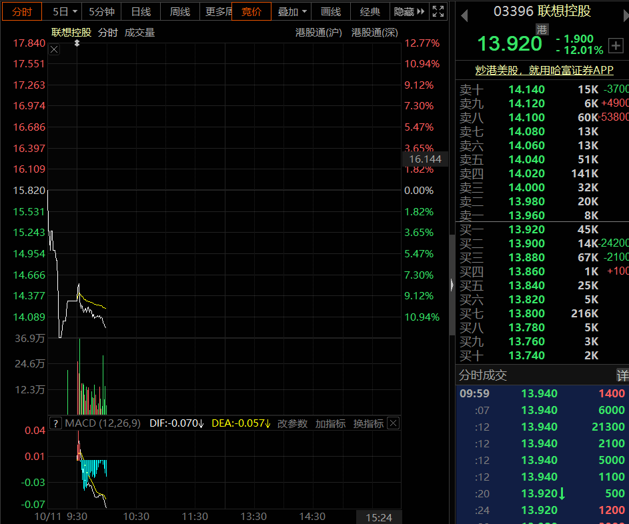Go to previous stock using left arrow
The image size is (629, 524).
pyautogui.click(x=464, y=15)
